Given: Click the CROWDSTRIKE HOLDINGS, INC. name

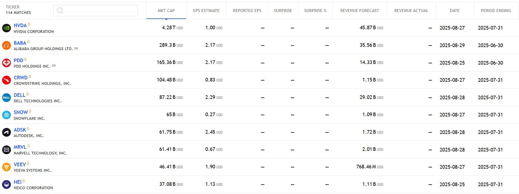Looking at the screenshot, I should pyautogui.click(x=42, y=84).
